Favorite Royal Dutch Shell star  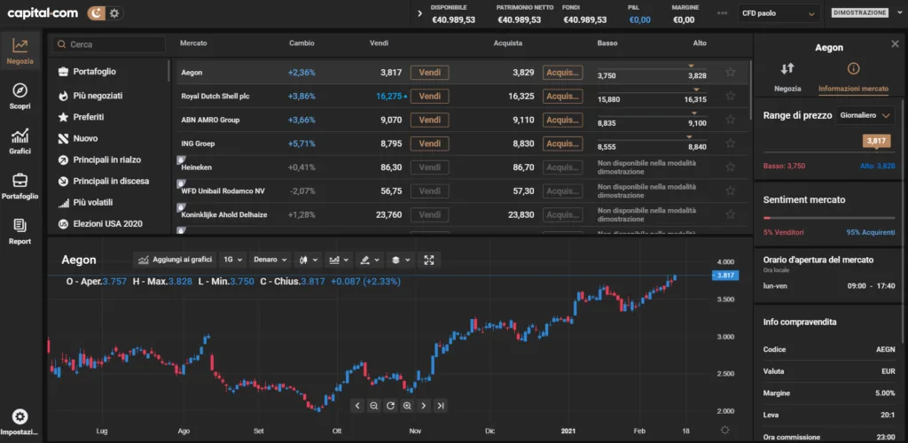[731, 96]
